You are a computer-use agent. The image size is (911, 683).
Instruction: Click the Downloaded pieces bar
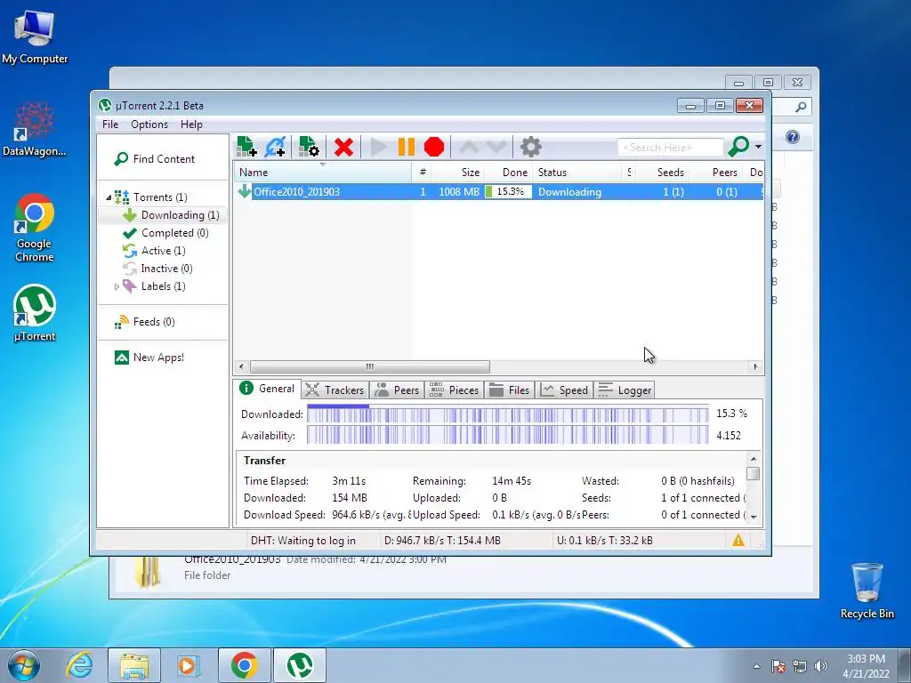click(508, 414)
